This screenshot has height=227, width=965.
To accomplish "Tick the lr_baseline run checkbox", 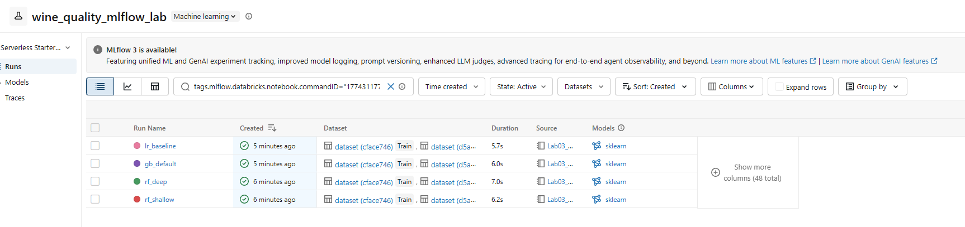I will (95, 146).
